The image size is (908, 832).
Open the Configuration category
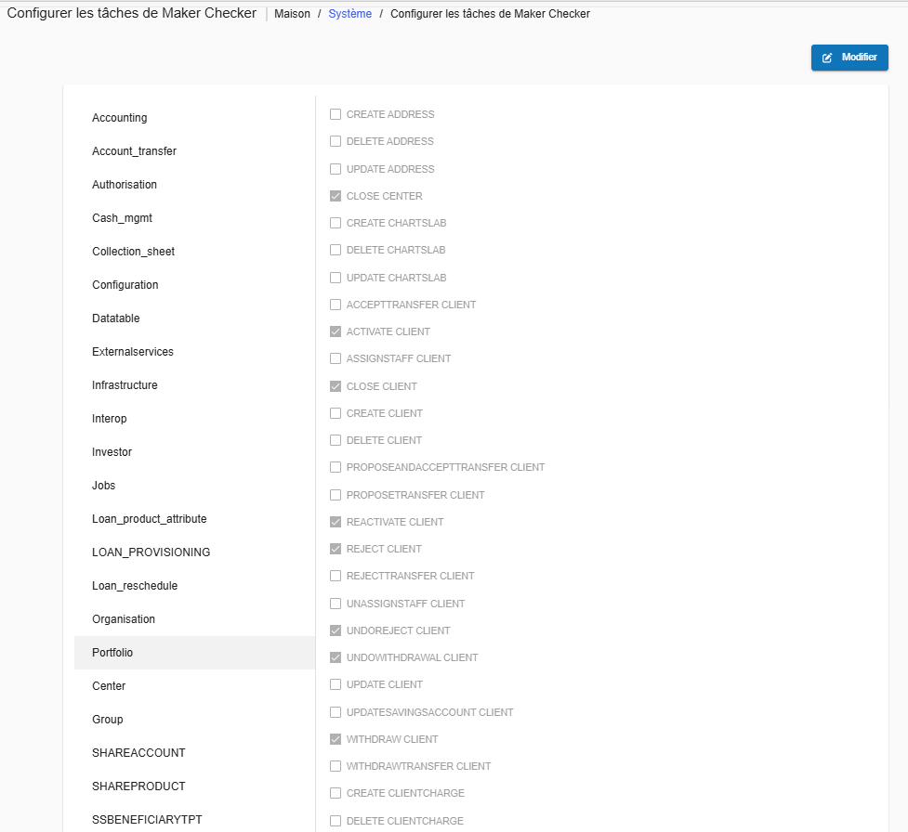point(125,285)
